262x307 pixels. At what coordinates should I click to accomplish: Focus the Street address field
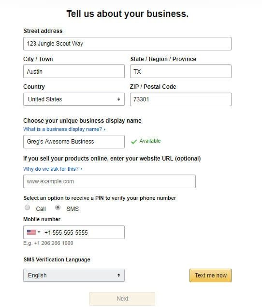click(127, 44)
